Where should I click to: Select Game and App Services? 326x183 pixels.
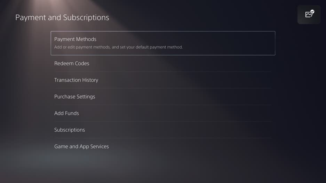pyautogui.click(x=81, y=147)
